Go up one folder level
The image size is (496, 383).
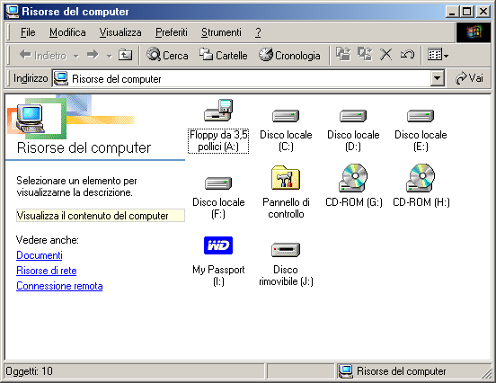tap(125, 56)
